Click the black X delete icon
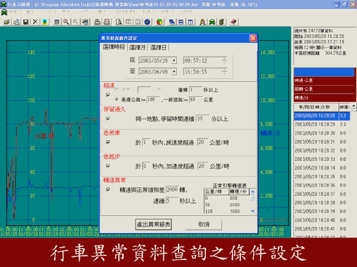Screen dimensions: 357x267 coord(35,22)
